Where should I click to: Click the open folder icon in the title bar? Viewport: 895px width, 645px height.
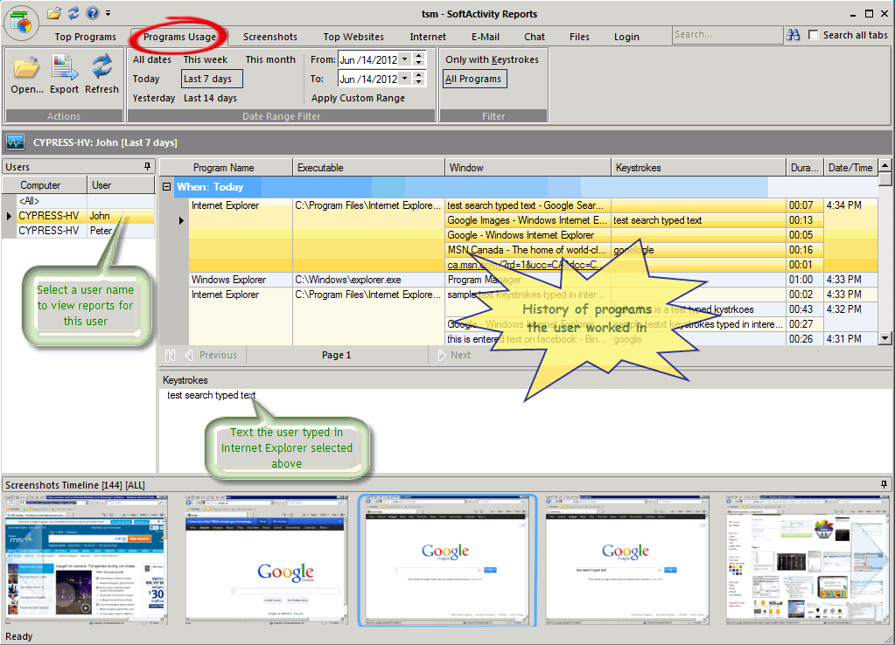[54, 13]
